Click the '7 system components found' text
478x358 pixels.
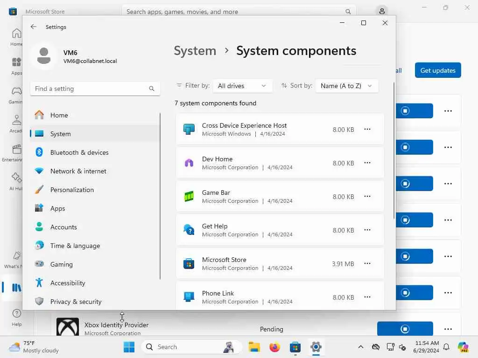[215, 103]
